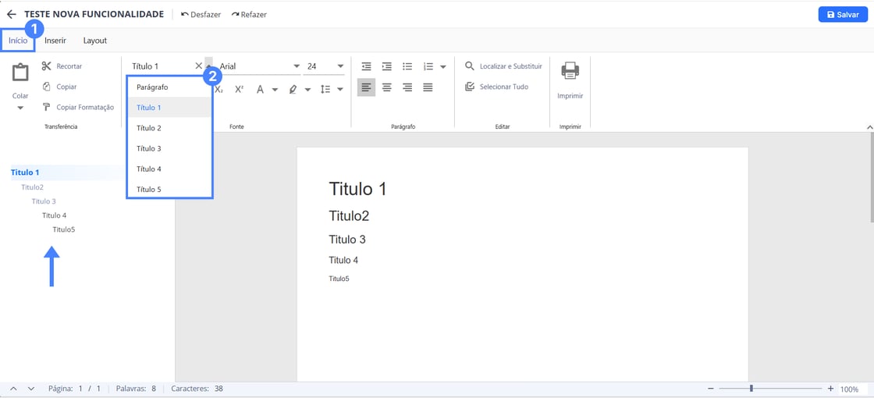The height and width of the screenshot is (398, 874).
Task: Switch to the Layout tab
Action: coord(95,41)
